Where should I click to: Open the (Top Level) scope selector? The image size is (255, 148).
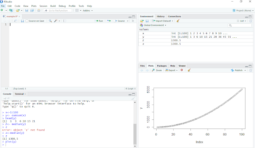click(x=20, y=89)
